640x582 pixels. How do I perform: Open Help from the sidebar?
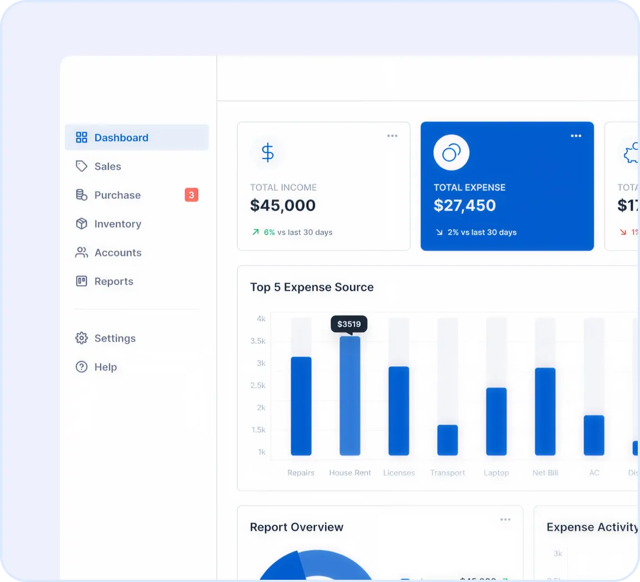pos(137,367)
